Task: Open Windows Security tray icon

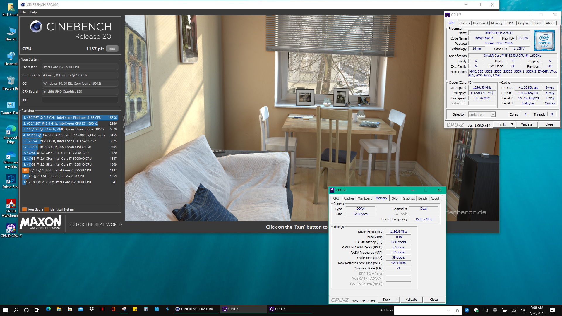Action: pos(476,310)
